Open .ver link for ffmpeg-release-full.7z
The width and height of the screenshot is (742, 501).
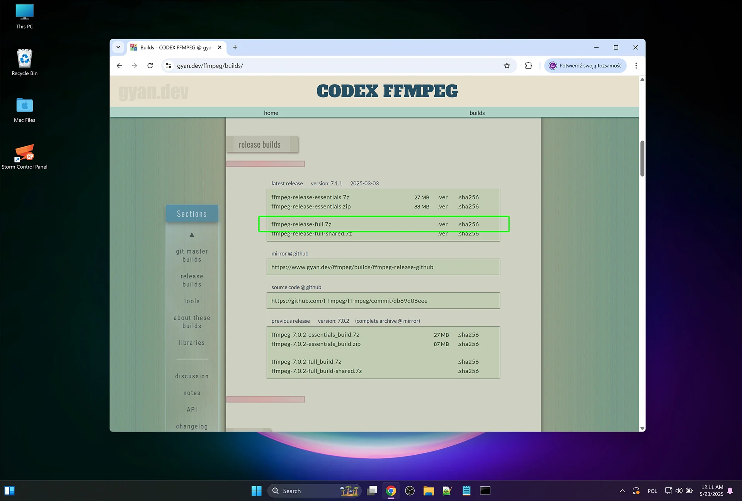point(443,224)
